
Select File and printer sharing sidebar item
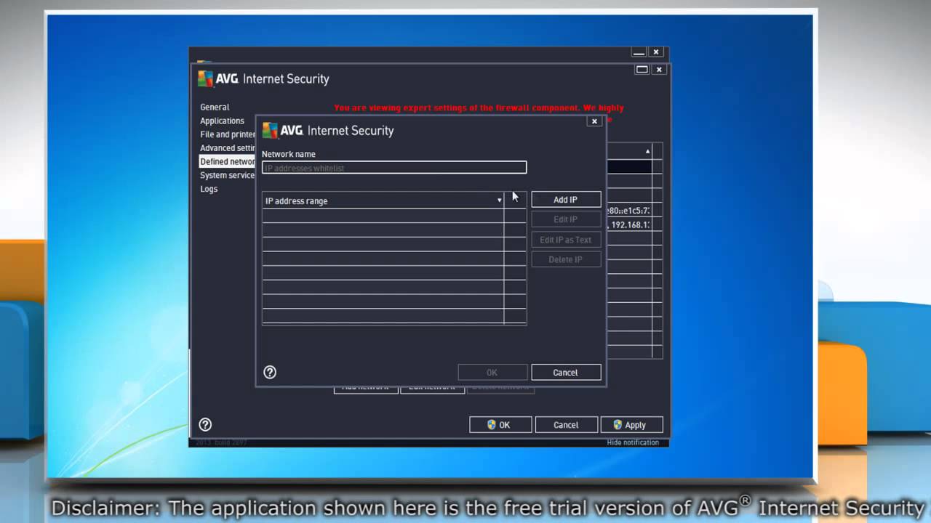[228, 134]
